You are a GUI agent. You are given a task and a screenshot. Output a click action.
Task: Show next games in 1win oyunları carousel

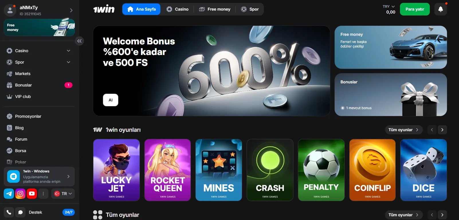pyautogui.click(x=442, y=130)
